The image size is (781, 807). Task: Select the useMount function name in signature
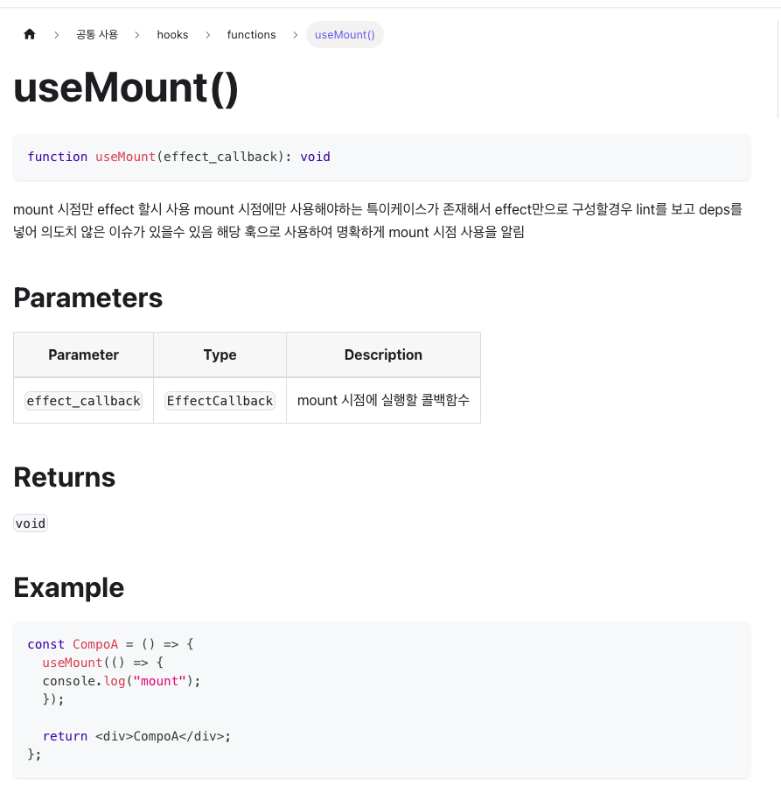tap(124, 157)
